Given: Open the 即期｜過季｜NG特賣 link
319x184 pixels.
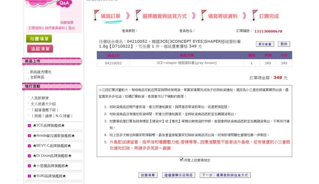Looking at the screenshot, I should (52, 116).
